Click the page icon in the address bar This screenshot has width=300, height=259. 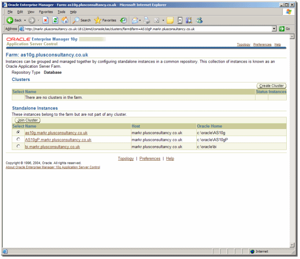coord(22,29)
